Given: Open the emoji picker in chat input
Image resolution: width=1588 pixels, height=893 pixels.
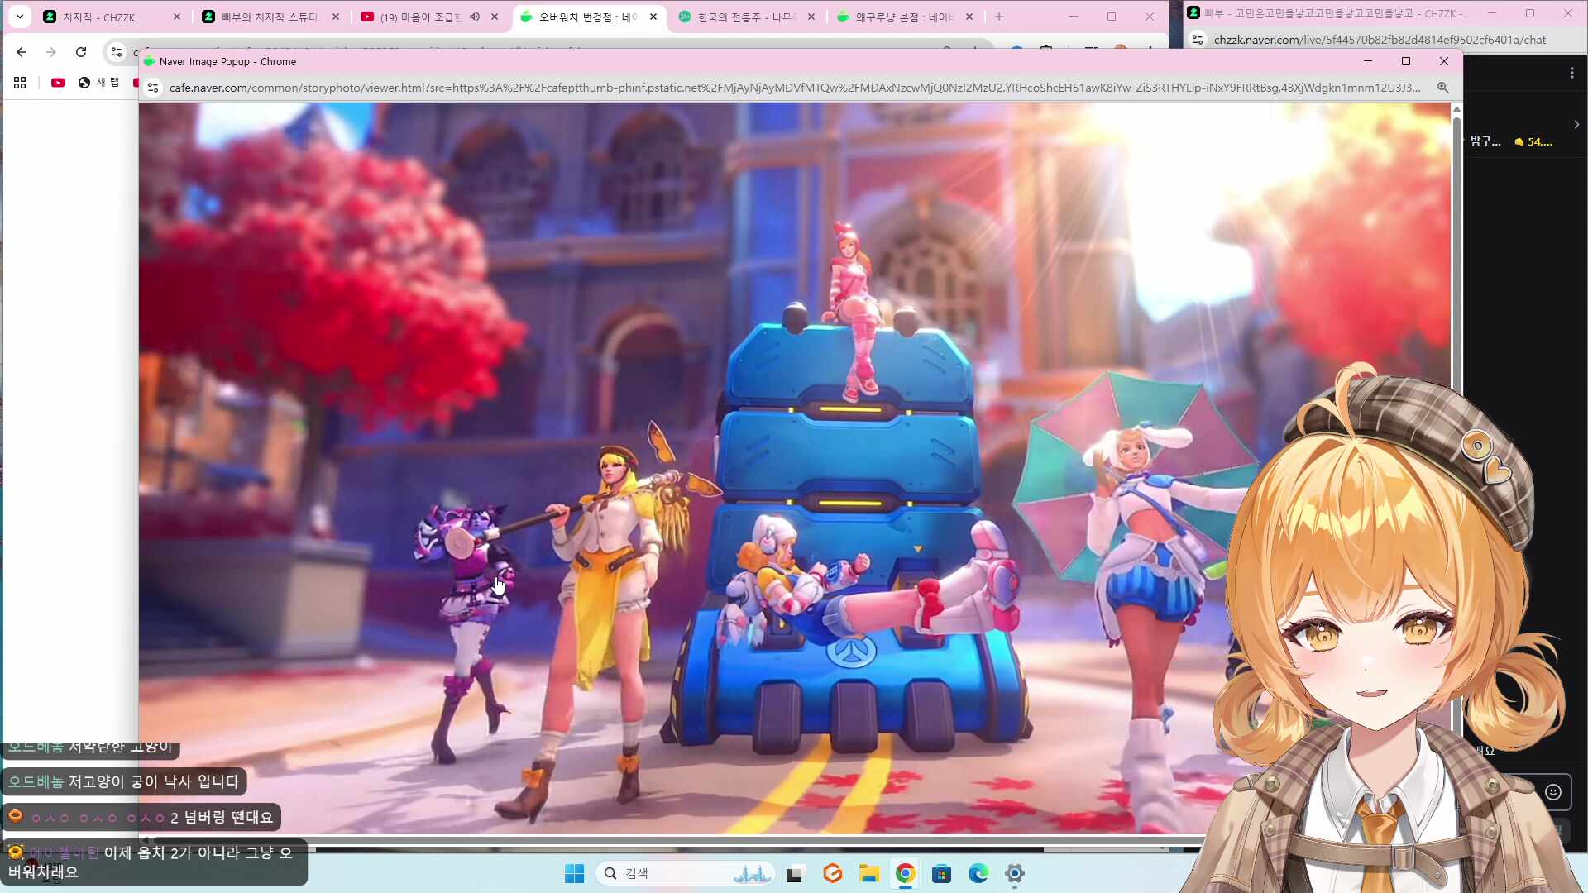Looking at the screenshot, I should coord(1553,792).
